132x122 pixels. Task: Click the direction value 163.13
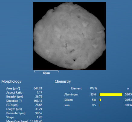(x=38, y=101)
